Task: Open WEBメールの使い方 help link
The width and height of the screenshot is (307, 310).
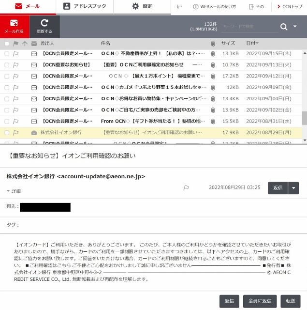Action: tap(214, 7)
